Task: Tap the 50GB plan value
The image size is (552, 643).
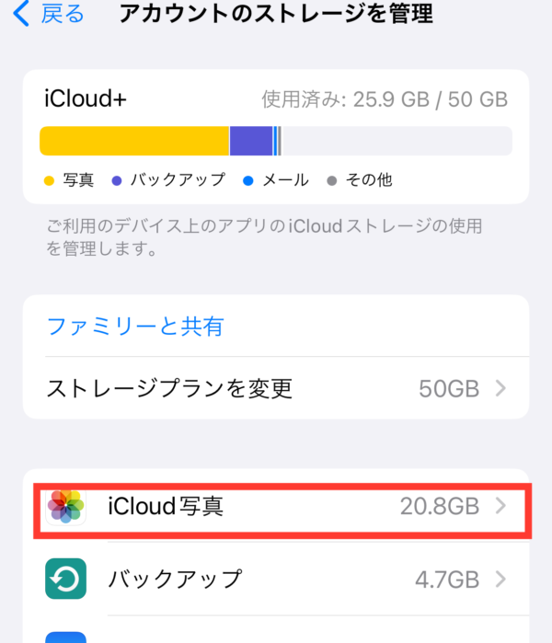Action: click(x=449, y=389)
